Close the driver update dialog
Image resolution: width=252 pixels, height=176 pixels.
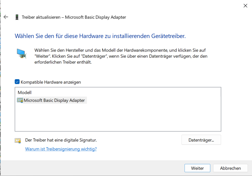(245, 6)
